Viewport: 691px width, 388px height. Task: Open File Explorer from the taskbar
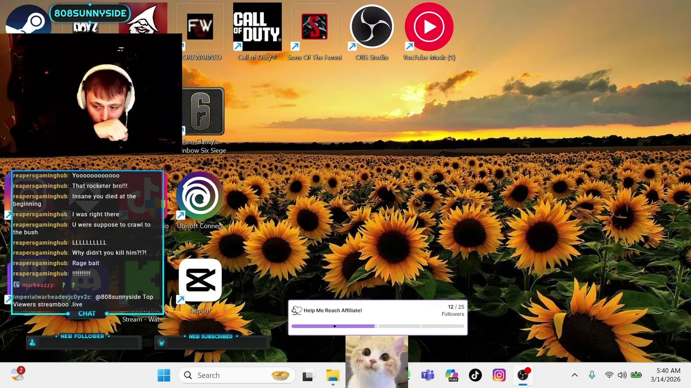click(x=333, y=376)
